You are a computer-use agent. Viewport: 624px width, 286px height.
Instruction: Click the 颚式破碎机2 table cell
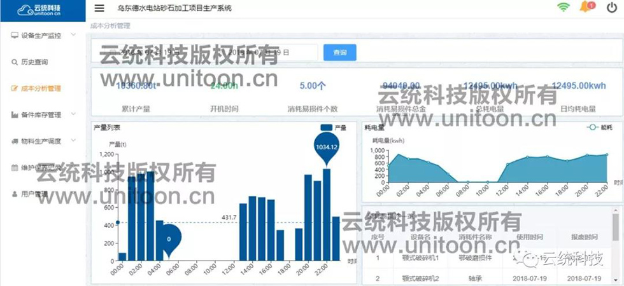pos(420,278)
